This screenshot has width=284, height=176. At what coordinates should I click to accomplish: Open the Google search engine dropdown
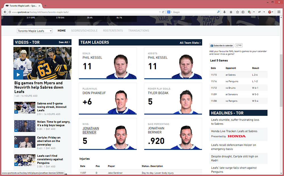pyautogui.click(x=170, y=12)
